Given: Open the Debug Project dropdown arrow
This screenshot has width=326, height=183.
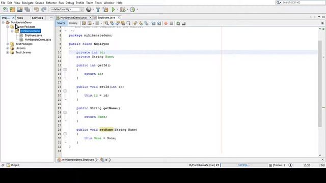Looking at the screenshot, I should click(x=127, y=9).
